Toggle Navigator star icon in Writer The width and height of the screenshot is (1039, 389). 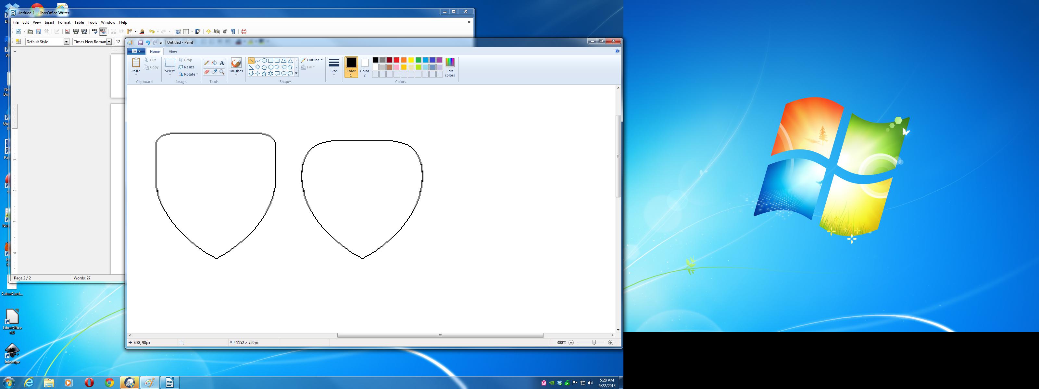click(x=208, y=31)
